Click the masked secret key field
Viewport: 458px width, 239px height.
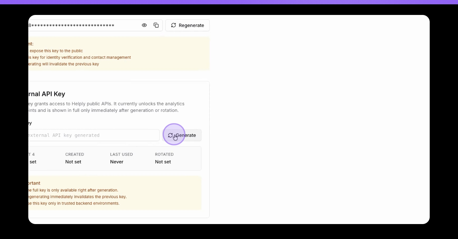tap(96, 25)
